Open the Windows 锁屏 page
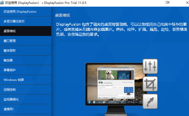This screenshot has width=189, height=116. [26, 80]
